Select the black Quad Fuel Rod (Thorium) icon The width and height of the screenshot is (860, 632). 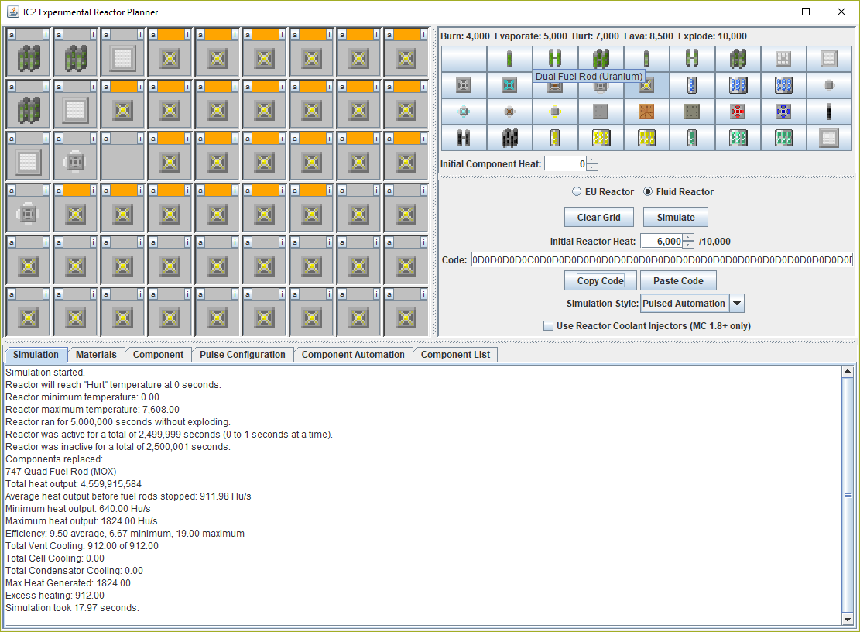(x=509, y=138)
